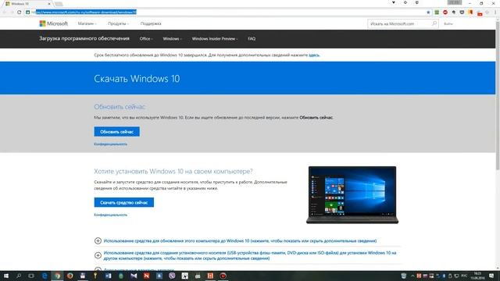This screenshot has width=500, height=281.
Task: Open the Chrome three-dot menu
Action: coord(495,12)
